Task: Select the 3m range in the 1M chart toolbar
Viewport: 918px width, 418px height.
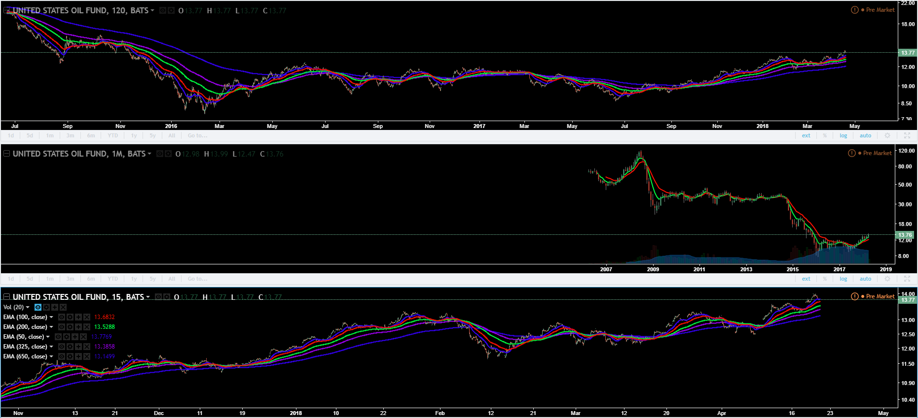Action: 71,279
